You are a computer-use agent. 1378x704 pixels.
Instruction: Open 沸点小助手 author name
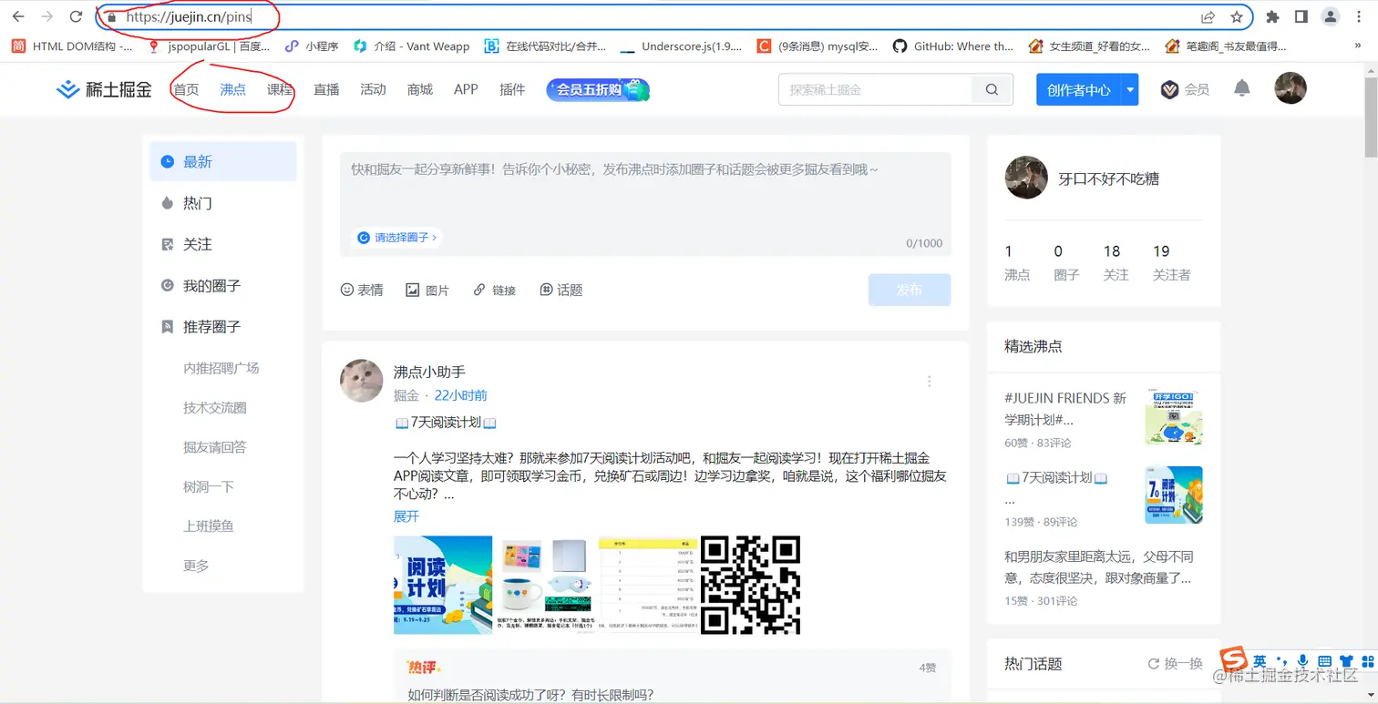[429, 372]
